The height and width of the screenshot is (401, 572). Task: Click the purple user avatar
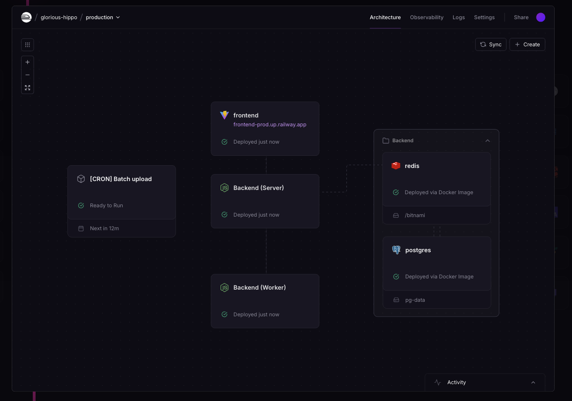pyautogui.click(x=541, y=17)
